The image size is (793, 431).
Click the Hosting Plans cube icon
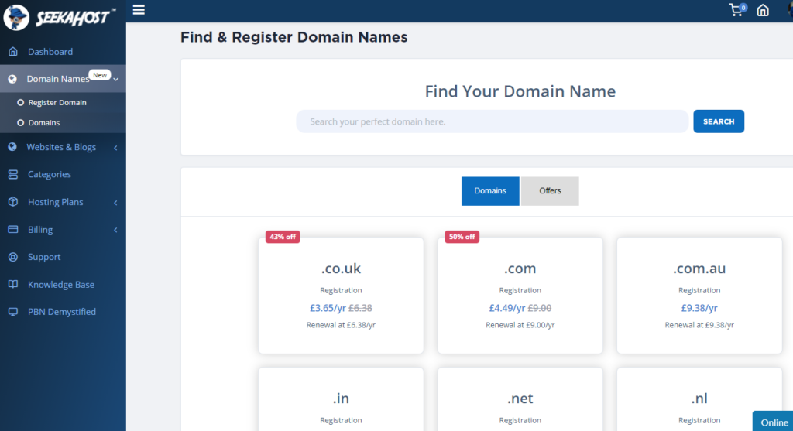(13, 202)
